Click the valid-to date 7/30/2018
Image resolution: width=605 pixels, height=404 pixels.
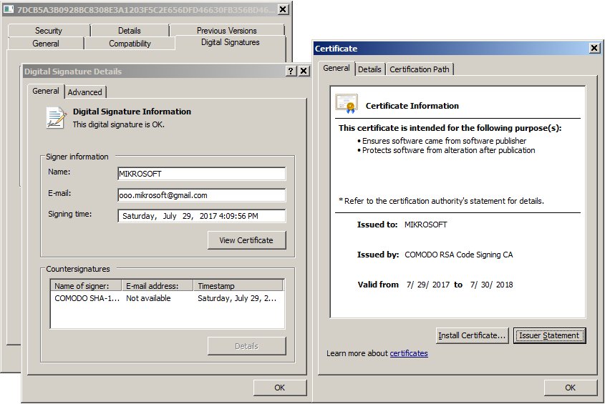point(492,285)
